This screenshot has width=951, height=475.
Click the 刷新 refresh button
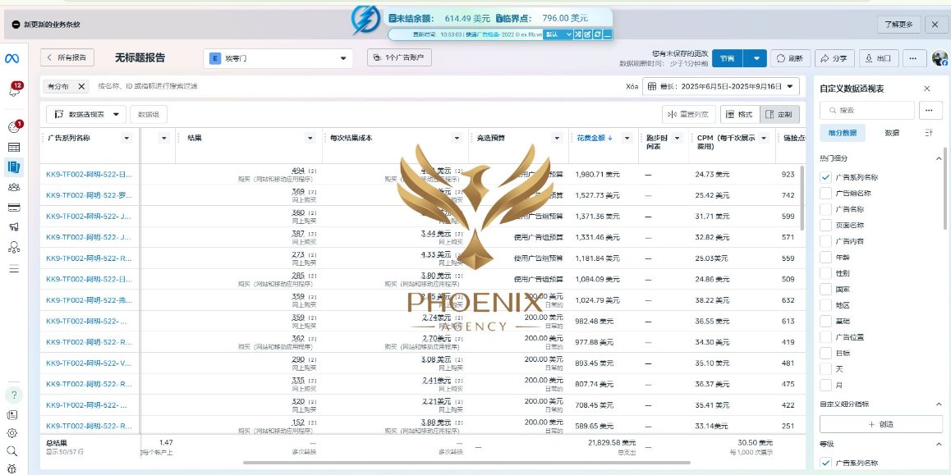(x=790, y=58)
